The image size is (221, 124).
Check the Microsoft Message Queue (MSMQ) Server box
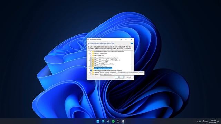91,60
